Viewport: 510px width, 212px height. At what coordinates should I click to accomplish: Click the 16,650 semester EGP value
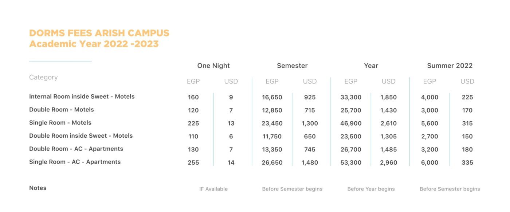coord(272,97)
